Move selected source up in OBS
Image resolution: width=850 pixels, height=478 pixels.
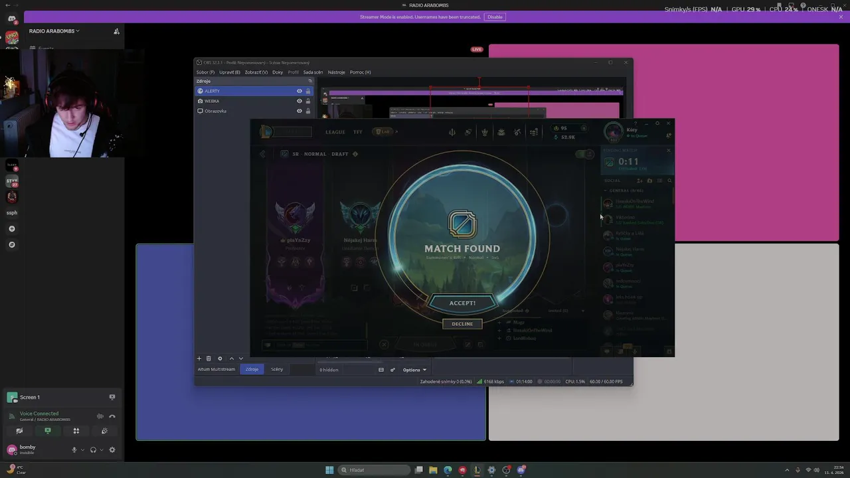[x=231, y=358]
